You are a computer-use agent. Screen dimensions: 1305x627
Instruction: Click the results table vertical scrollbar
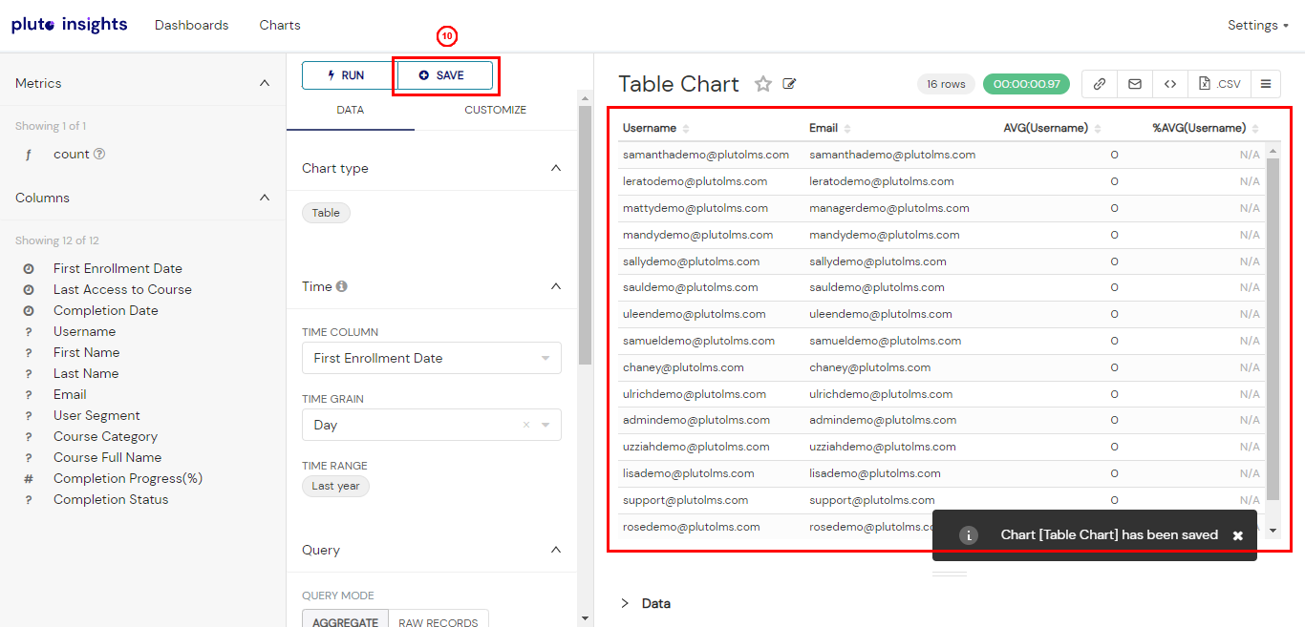pos(1273,329)
